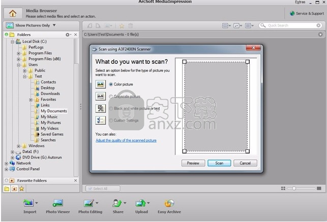Select the Grayscale picture radio button

click(x=111, y=96)
